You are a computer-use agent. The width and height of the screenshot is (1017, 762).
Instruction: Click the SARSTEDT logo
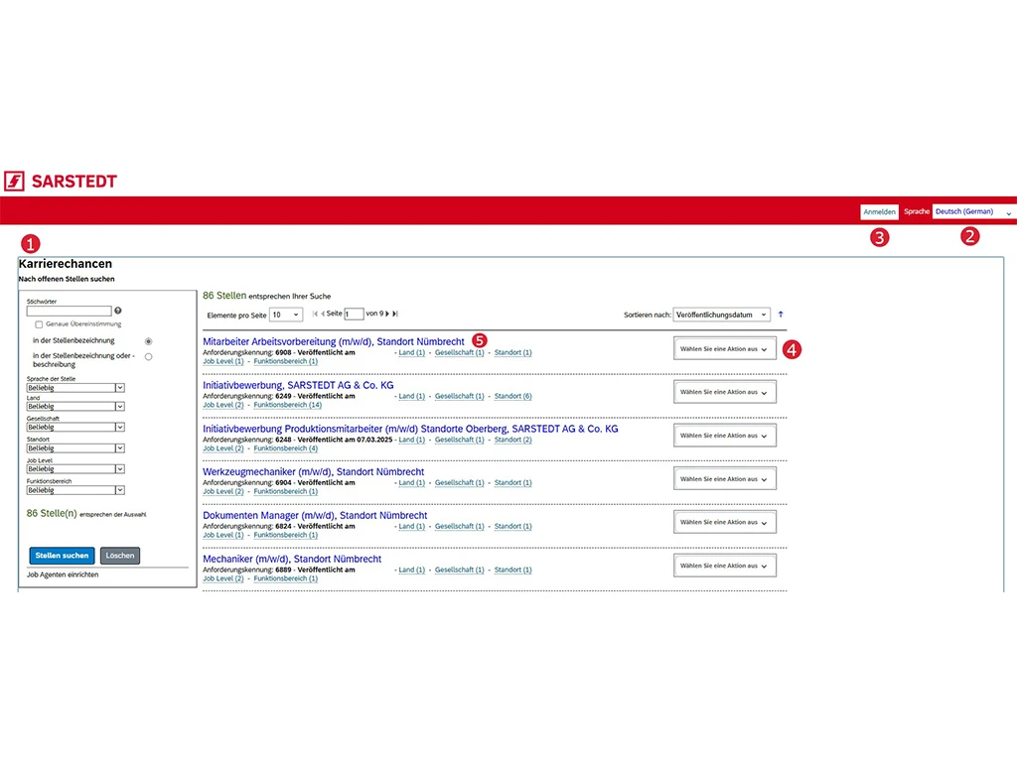click(61, 181)
